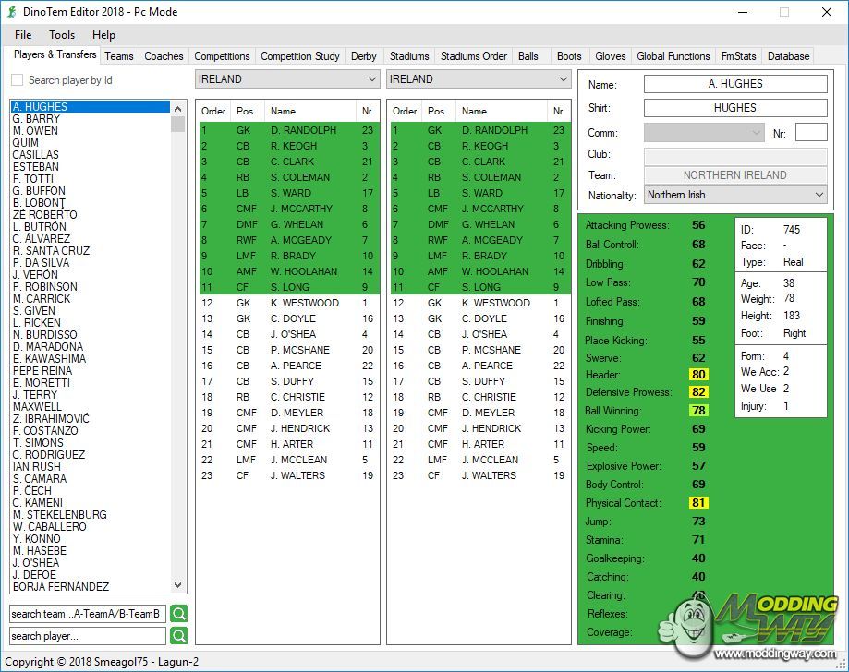Click the NORTHERN IRELAND team button
849x672 pixels.
pyautogui.click(x=734, y=175)
